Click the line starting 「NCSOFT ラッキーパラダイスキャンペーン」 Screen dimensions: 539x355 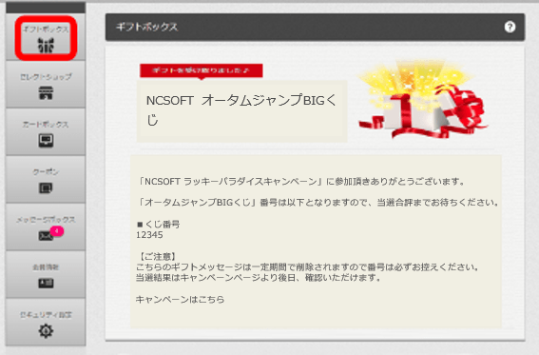tap(300, 181)
